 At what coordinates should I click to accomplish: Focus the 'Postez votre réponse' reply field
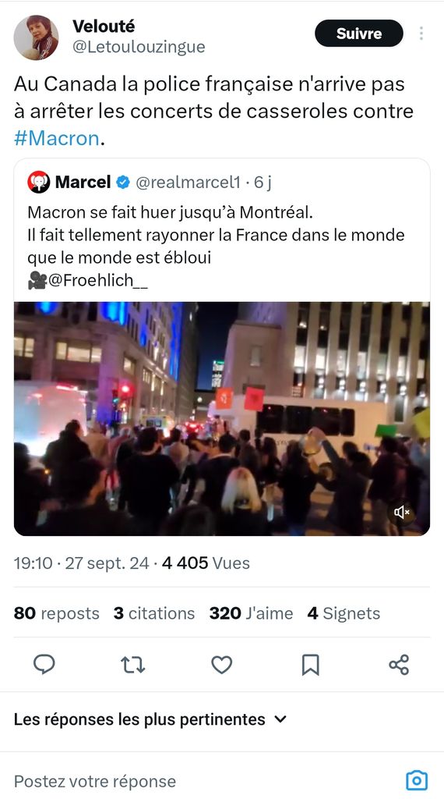click(x=203, y=780)
